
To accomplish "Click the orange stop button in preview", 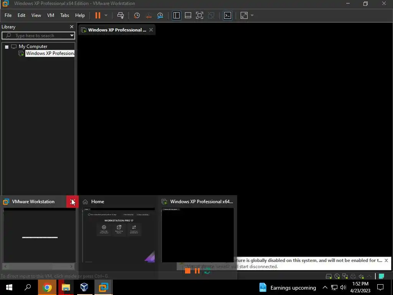I will tap(187, 271).
